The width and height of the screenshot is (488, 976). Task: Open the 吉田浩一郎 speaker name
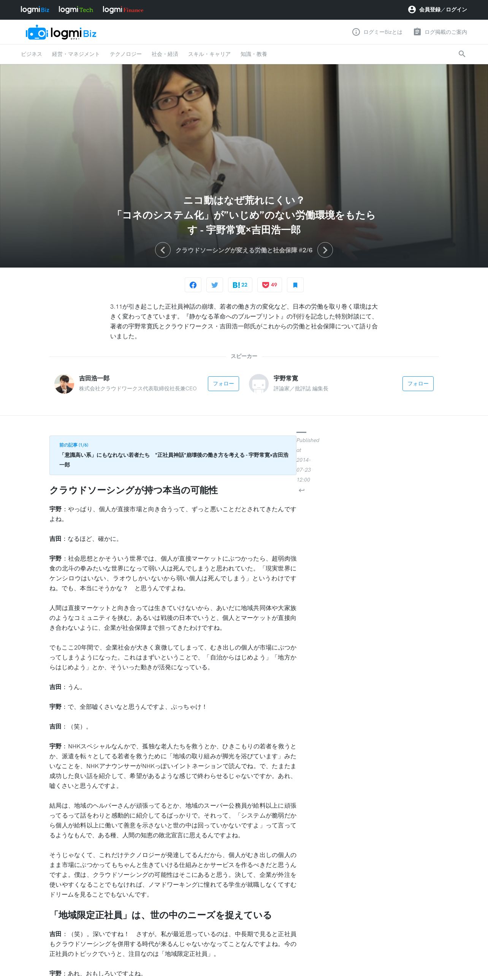coord(94,378)
